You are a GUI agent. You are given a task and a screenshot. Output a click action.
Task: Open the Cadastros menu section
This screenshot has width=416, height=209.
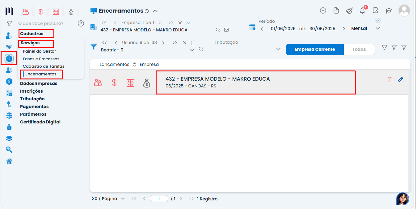coord(32,34)
